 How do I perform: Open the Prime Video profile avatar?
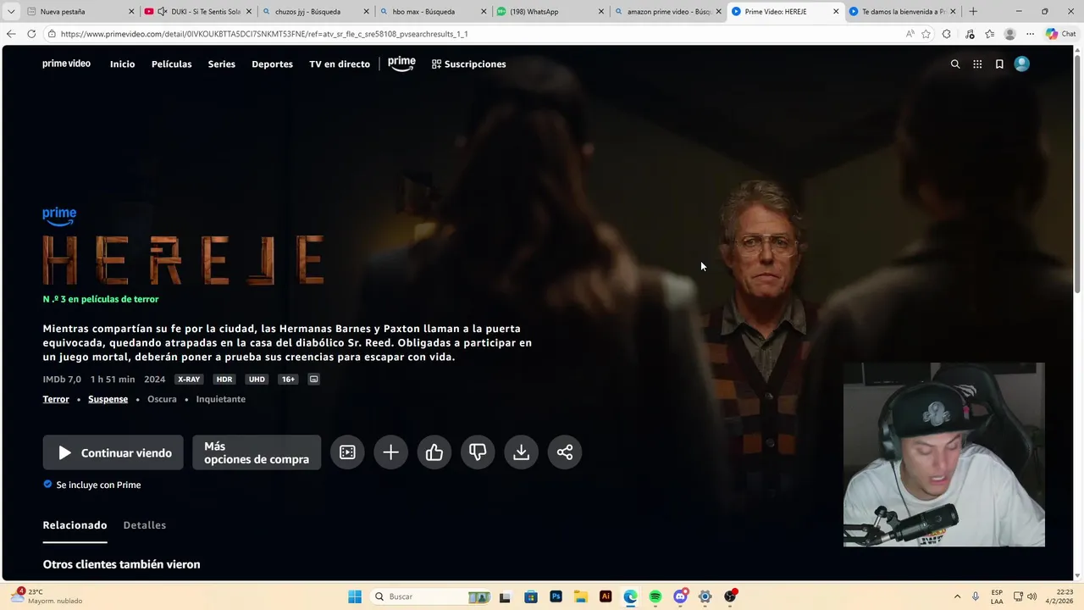[x=1022, y=64]
